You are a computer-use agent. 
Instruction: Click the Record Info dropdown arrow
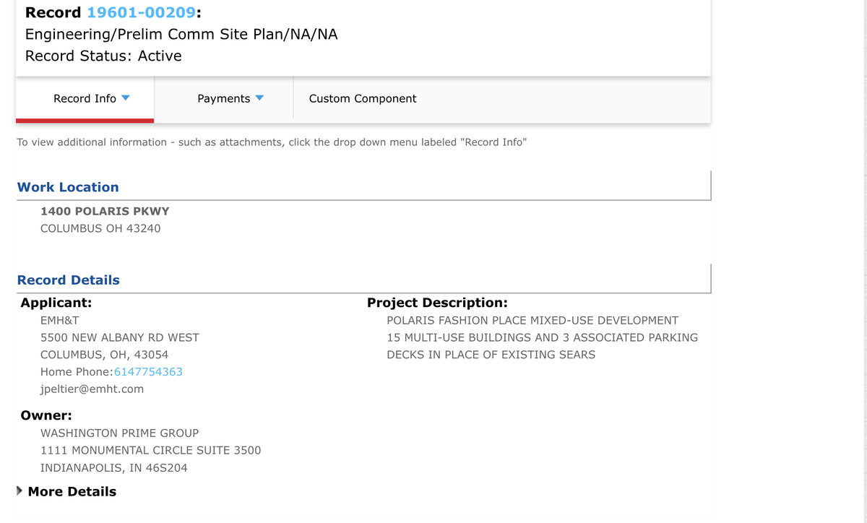126,98
